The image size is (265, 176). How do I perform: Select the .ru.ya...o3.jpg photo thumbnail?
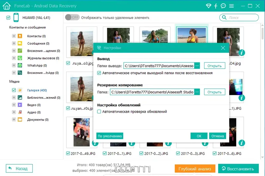click(81, 42)
